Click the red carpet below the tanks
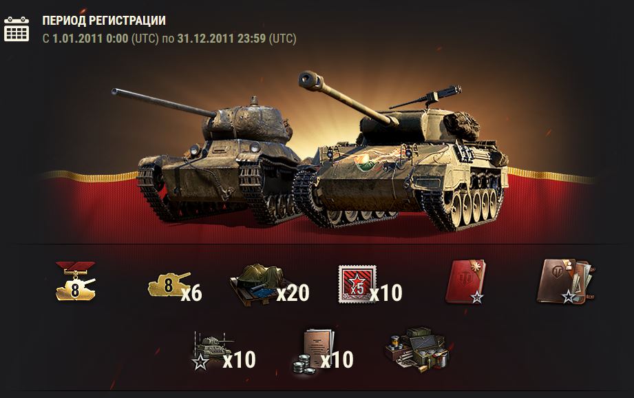The image size is (634, 398). coord(315,220)
